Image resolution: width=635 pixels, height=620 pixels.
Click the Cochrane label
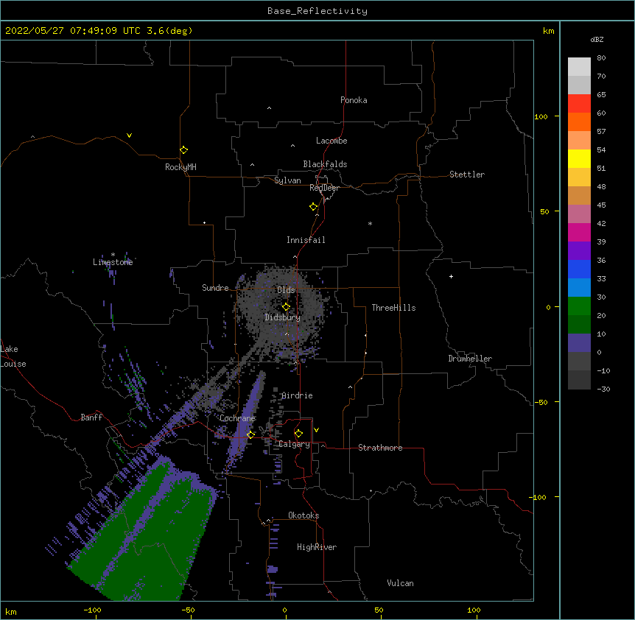[x=237, y=418]
